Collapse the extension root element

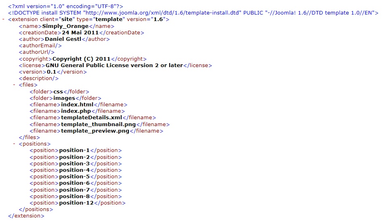[3, 19]
